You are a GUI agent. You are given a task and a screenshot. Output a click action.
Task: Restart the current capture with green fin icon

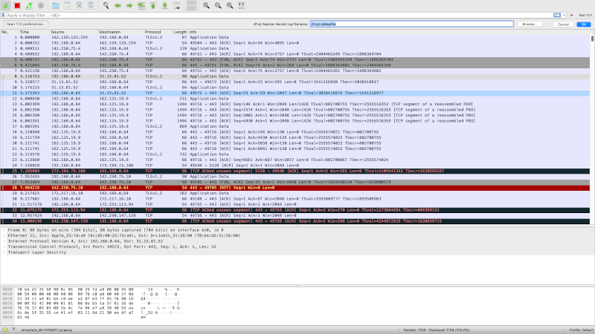(x=29, y=5)
